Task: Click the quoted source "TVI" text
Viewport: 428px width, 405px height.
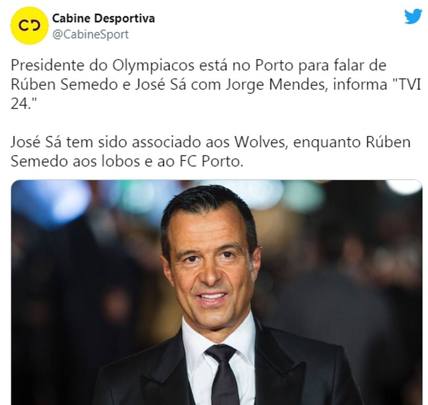Action: tap(407, 85)
